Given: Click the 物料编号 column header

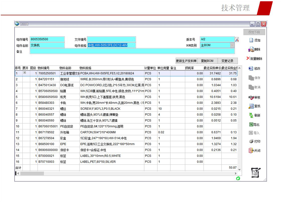Looking at the screenshot, I should click(44, 68).
